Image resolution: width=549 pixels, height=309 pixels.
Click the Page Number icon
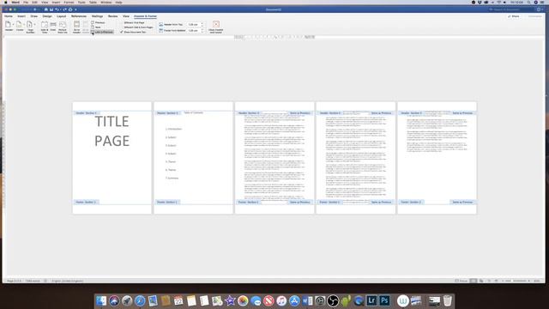[x=29, y=24]
